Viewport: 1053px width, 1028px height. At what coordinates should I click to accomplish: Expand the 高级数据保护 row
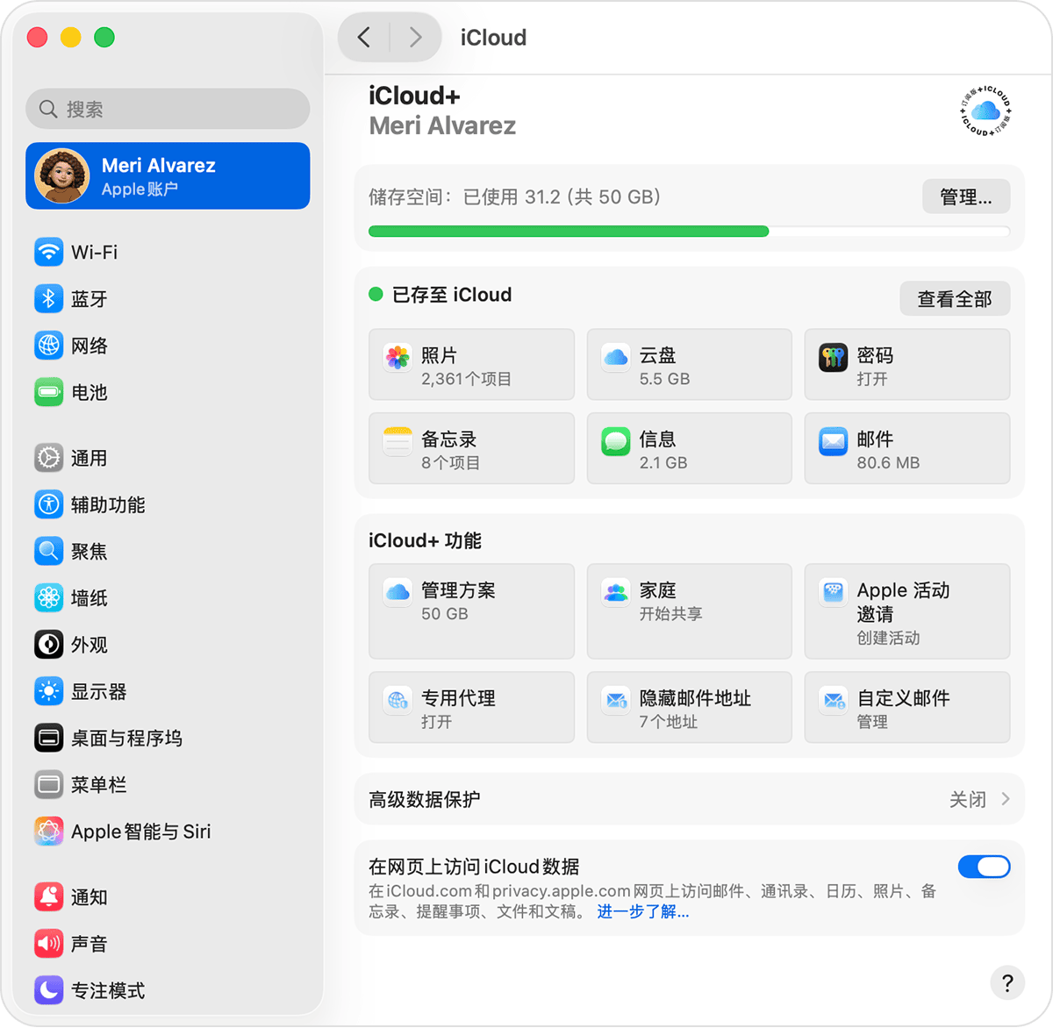coord(689,799)
